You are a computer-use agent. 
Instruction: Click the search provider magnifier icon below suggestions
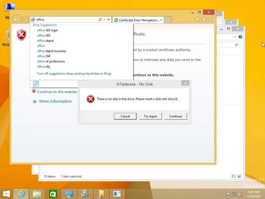(36, 84)
